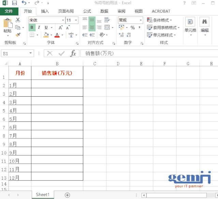Open the Find binoculars edit group
Image resolution: width=218 pixels, height=199 pixels.
point(204,22)
